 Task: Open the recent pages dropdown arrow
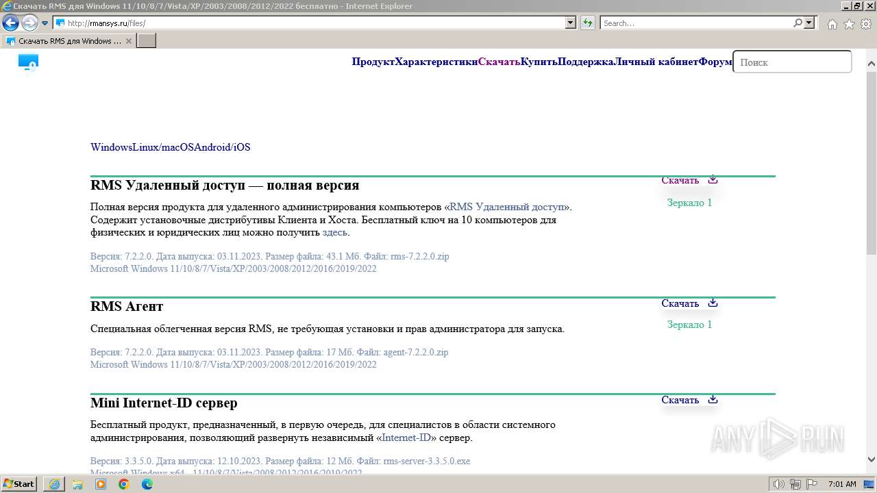pos(45,23)
